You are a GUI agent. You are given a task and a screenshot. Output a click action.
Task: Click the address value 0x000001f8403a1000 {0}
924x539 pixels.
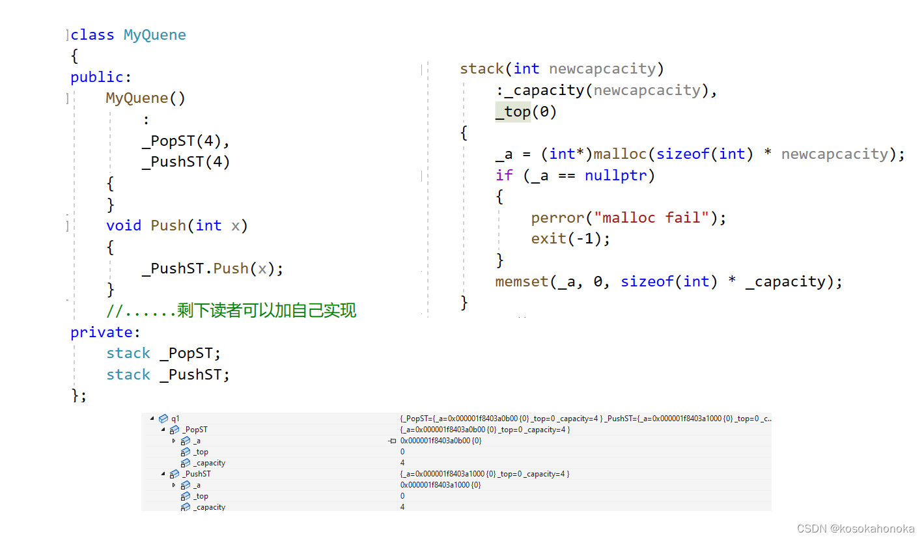pyautogui.click(x=441, y=485)
